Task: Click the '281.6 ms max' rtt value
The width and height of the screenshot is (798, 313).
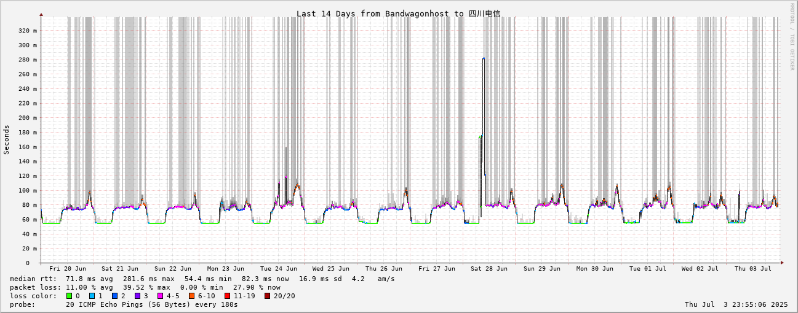Action: (149, 279)
